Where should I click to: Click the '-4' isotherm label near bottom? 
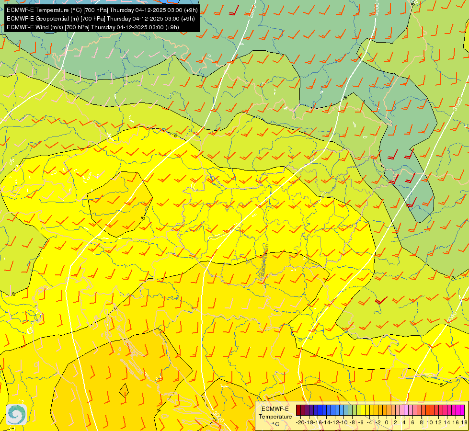[x=159, y=410]
